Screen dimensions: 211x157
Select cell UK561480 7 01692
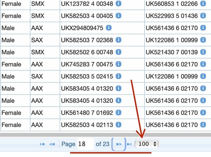click(x=102, y=113)
